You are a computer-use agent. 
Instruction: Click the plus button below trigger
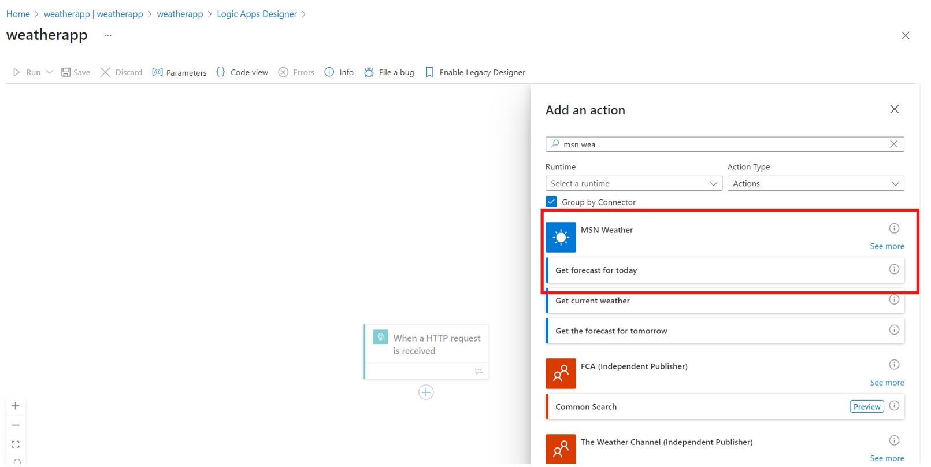point(426,392)
